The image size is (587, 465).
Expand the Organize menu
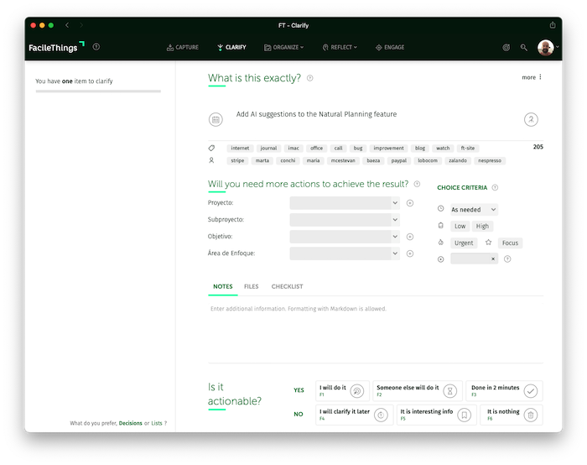click(283, 47)
